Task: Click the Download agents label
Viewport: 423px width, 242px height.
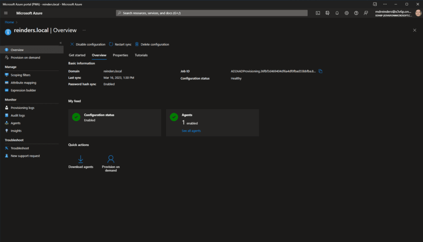Action: click(x=81, y=167)
